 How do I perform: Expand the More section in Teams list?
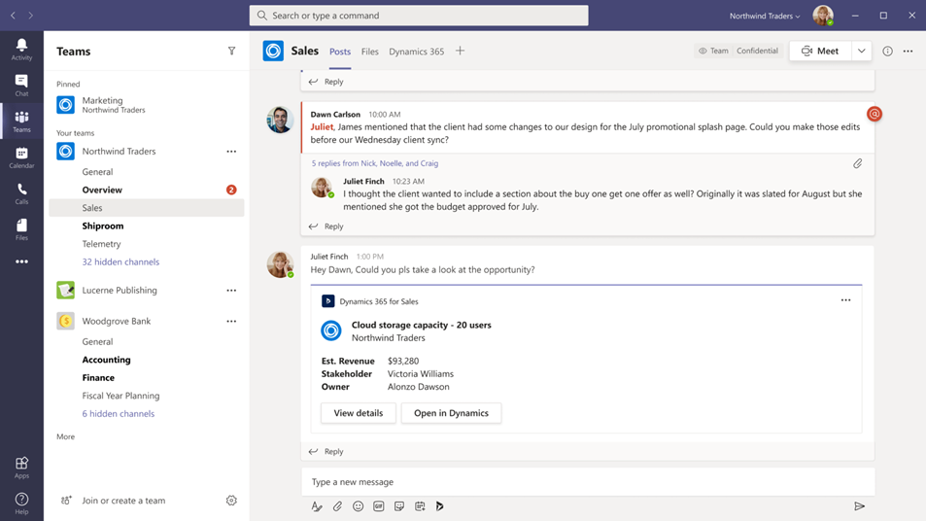tap(65, 436)
